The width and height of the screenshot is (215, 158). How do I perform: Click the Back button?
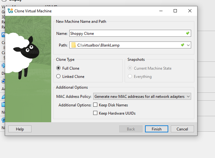(131, 129)
